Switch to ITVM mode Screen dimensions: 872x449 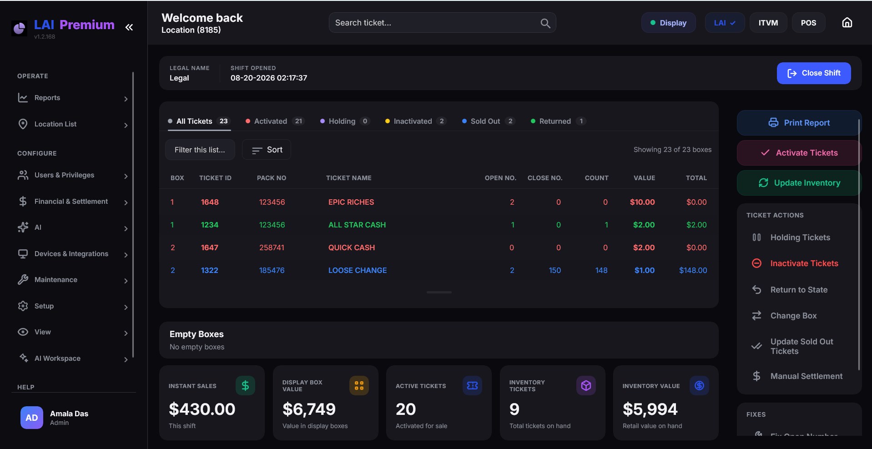click(x=768, y=23)
